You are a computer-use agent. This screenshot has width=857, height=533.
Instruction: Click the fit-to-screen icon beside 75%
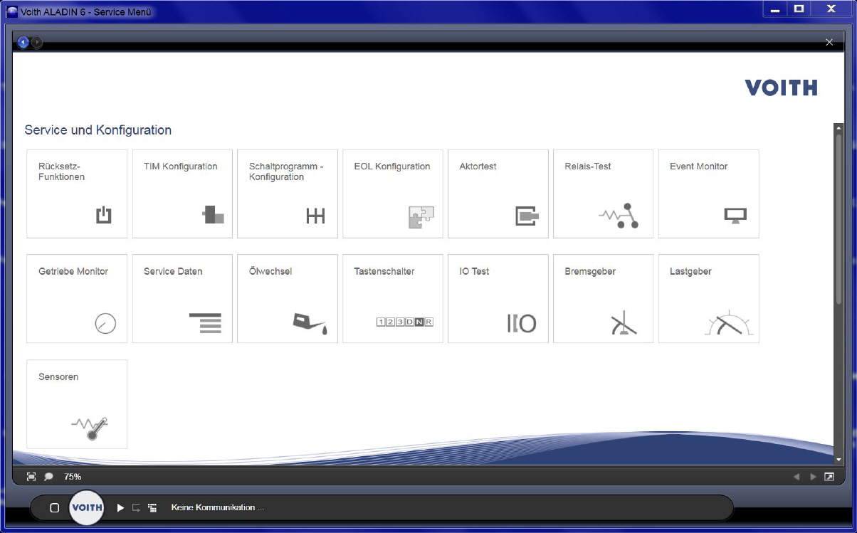tap(31, 477)
